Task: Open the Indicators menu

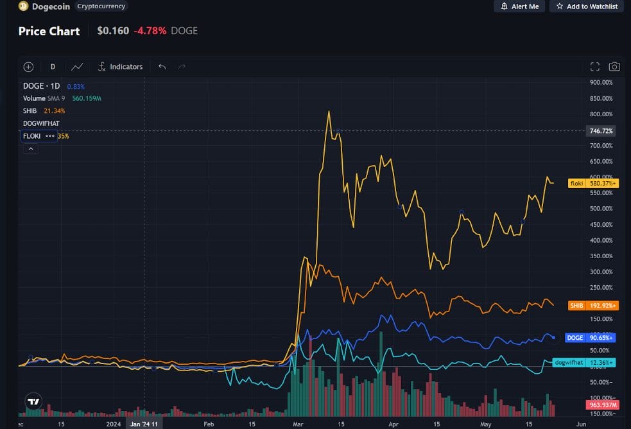Action: tap(120, 67)
